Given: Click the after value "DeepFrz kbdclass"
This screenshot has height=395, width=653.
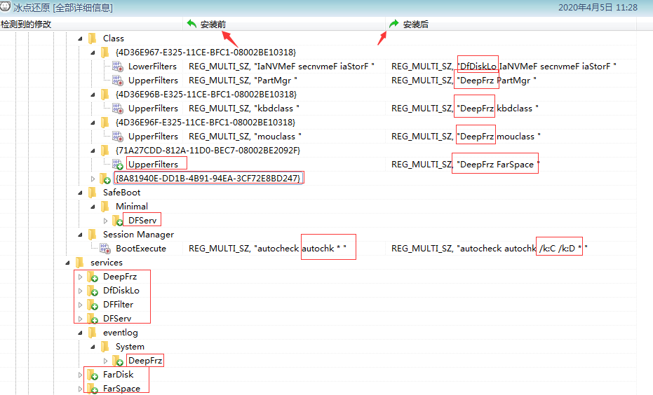Looking at the screenshot, I should 497,109.
